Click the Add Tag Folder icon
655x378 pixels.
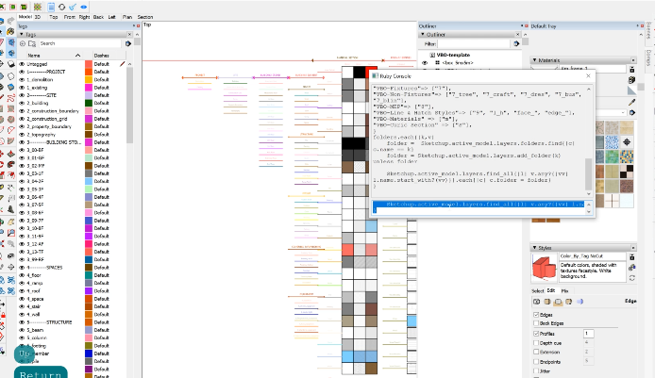(x=32, y=43)
